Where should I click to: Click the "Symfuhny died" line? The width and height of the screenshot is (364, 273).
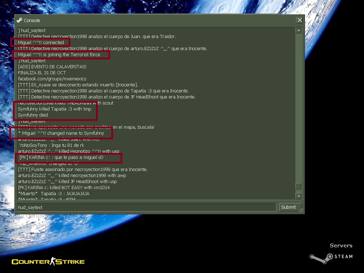tap(33, 115)
